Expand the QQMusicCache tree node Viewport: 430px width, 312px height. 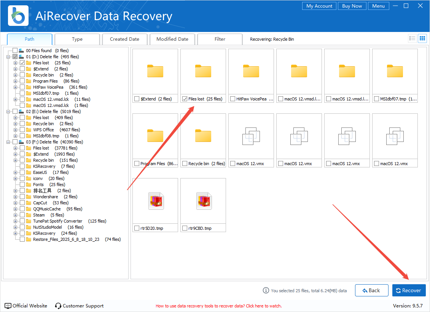pyautogui.click(x=16, y=209)
